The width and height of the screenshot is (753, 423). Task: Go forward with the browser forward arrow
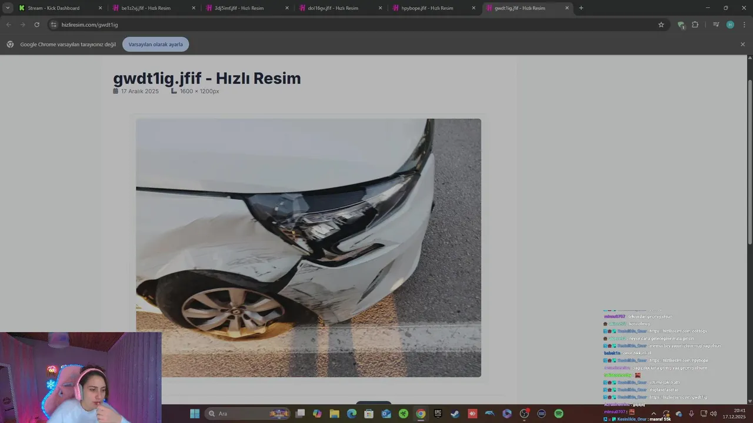22,25
